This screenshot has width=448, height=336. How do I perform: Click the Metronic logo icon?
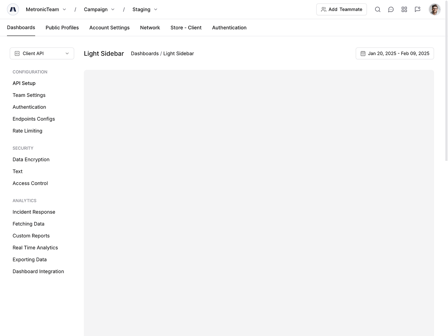[x=13, y=9]
